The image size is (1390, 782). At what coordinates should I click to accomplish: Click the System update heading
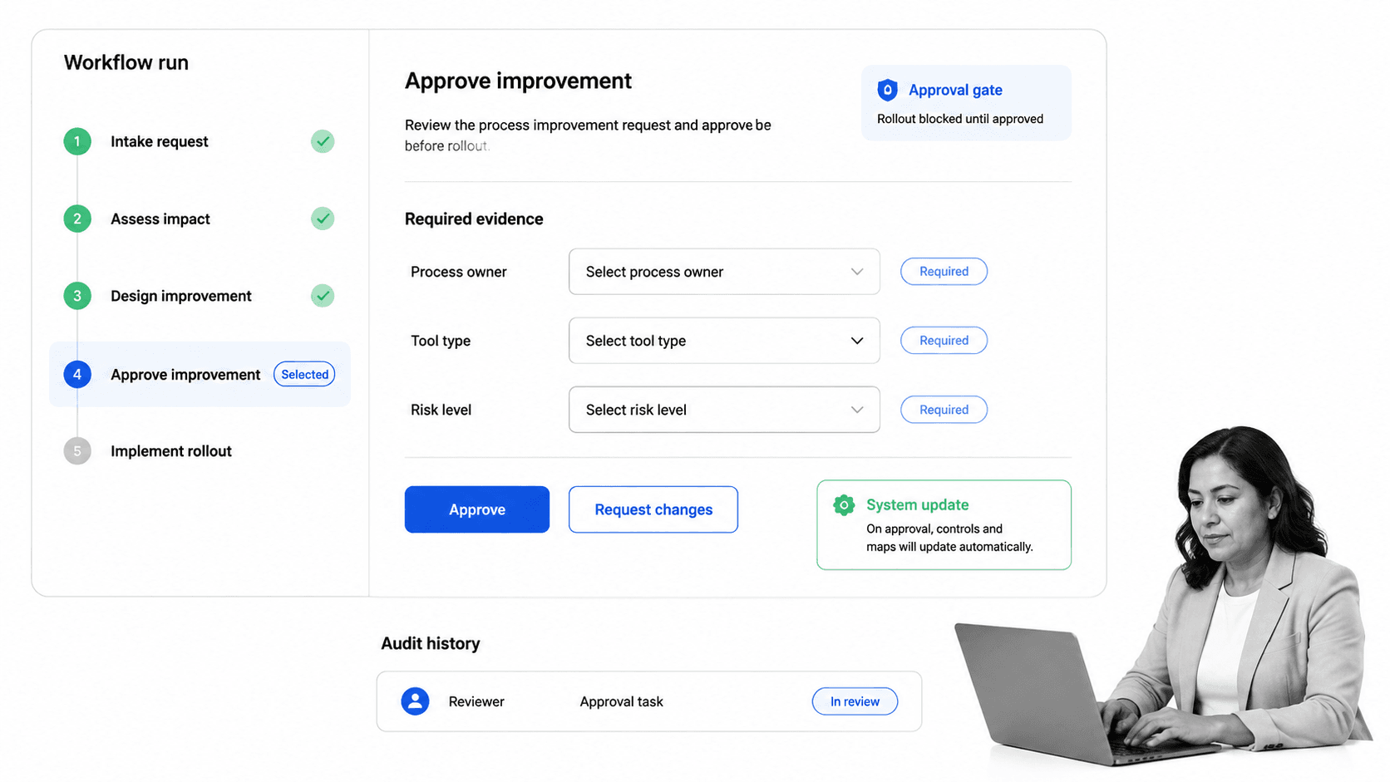[x=917, y=504]
